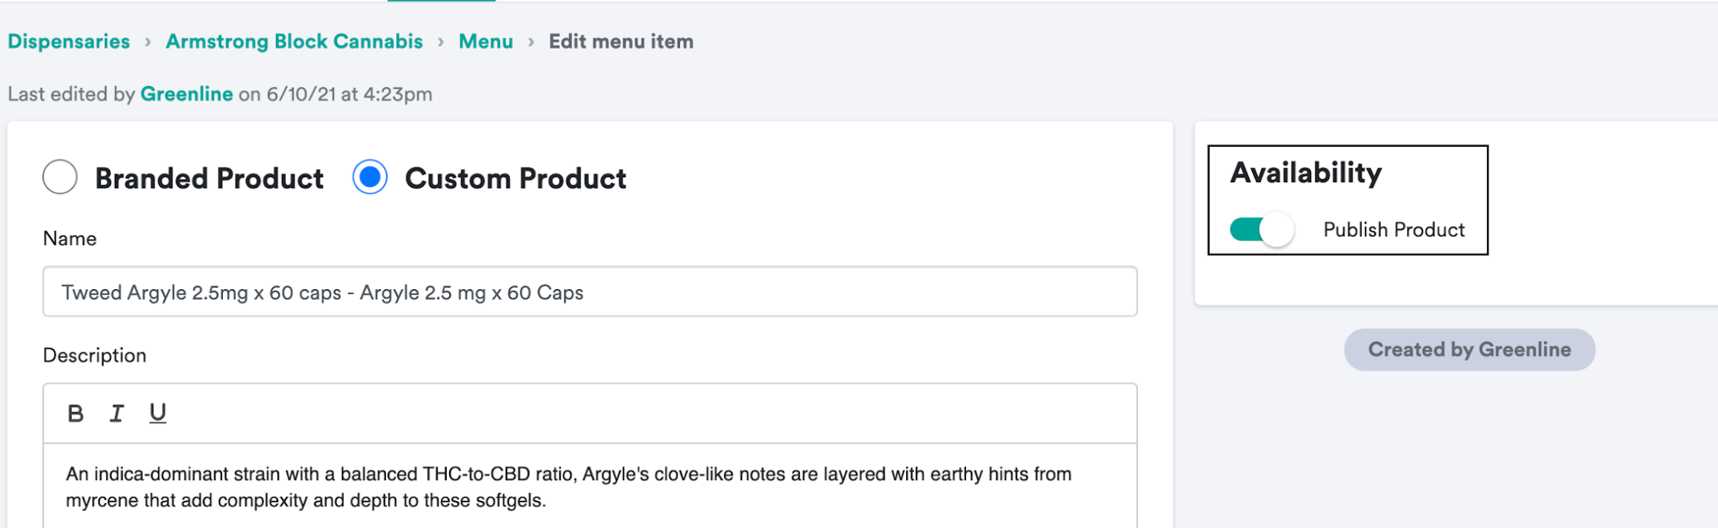
Task: Select the Branded Product radio button
Action: click(60, 177)
